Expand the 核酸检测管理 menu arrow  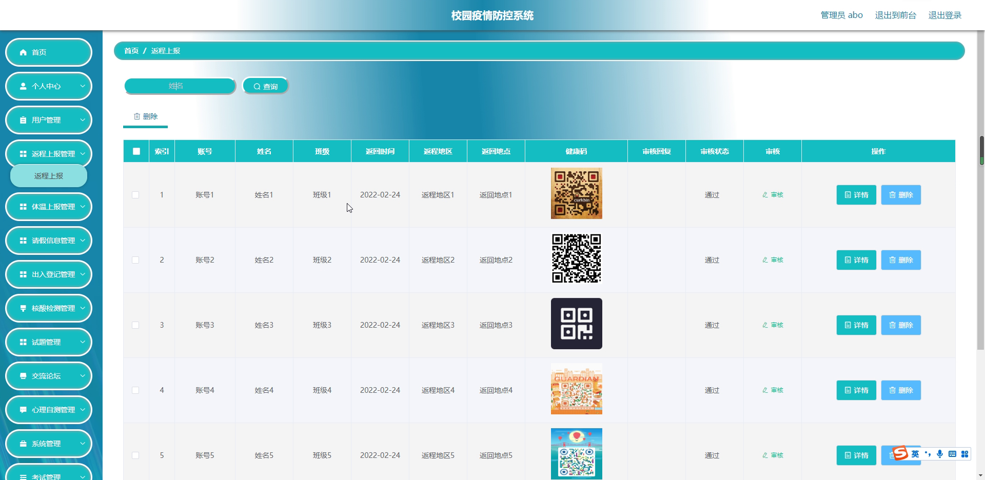(x=83, y=308)
